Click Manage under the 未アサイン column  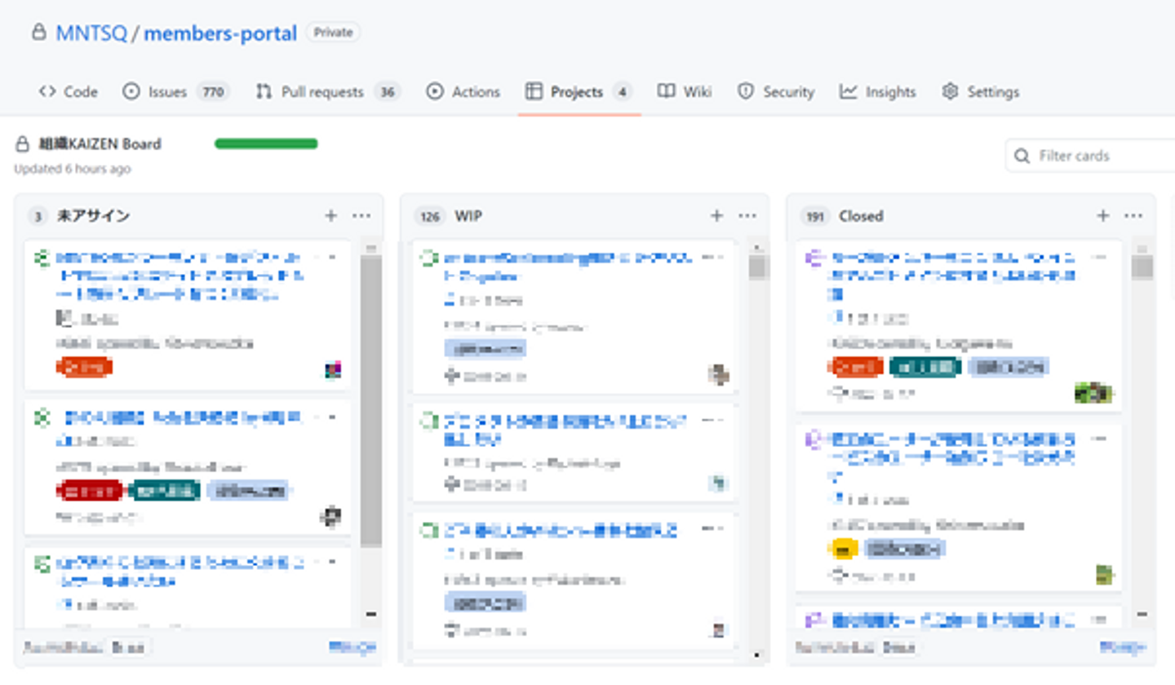click(352, 647)
